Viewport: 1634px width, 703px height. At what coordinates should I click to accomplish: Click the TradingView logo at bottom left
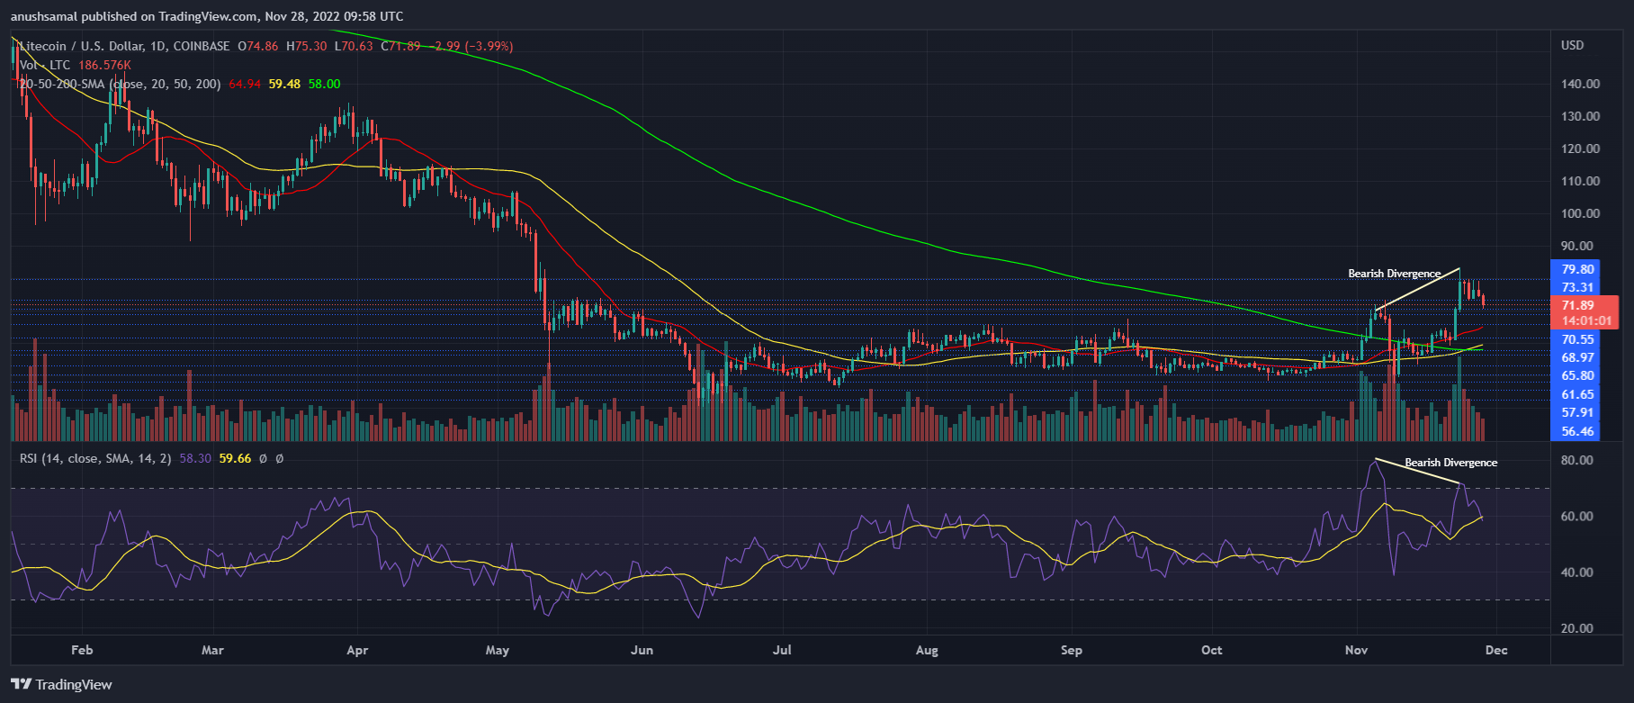pyautogui.click(x=61, y=684)
